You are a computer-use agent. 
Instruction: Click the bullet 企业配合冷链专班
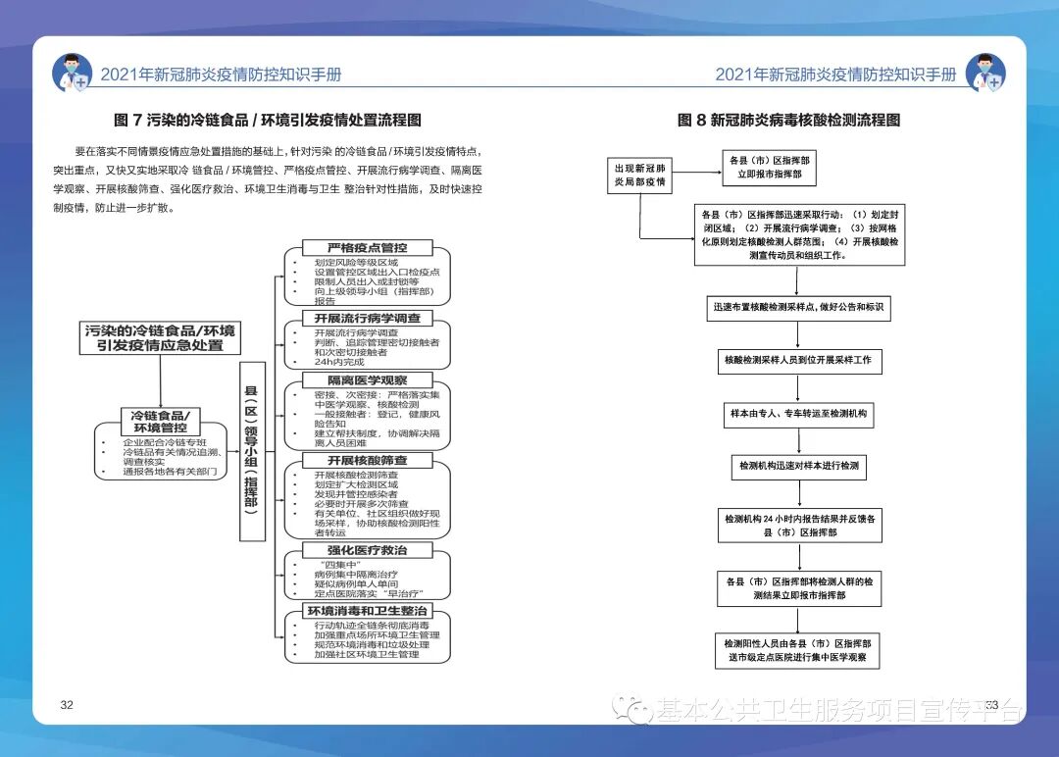[165, 442]
